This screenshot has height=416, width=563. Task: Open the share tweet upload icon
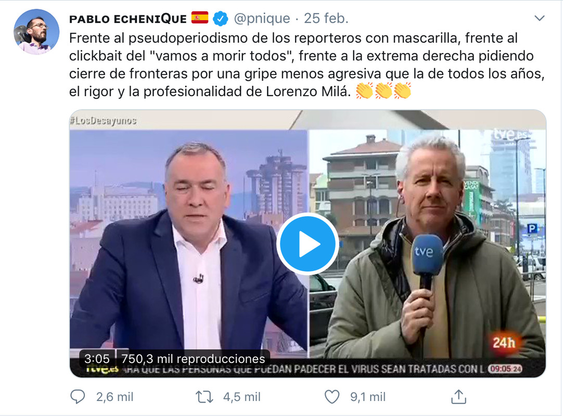point(458,397)
